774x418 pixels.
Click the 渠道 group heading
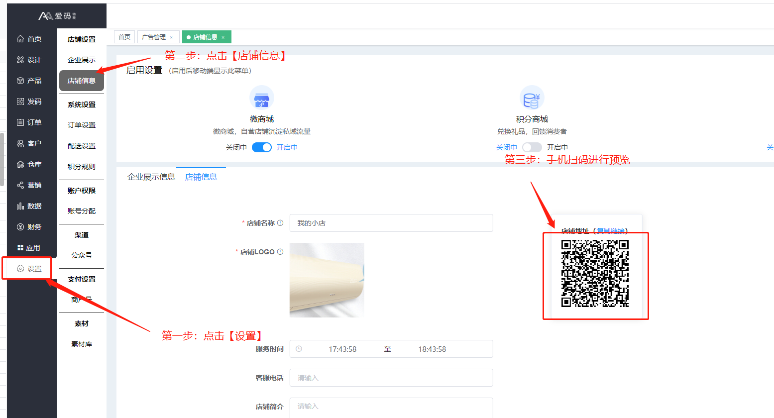pos(82,235)
